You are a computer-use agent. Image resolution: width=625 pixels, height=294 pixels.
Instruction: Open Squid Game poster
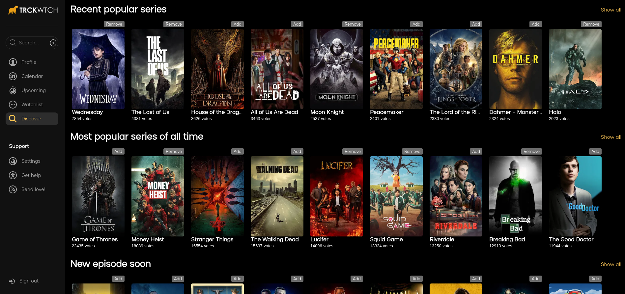tap(396, 196)
